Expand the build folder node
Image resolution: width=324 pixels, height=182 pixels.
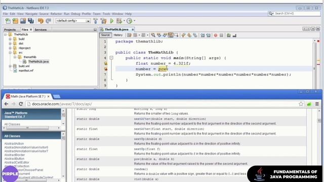pyautogui.click(x=10, y=39)
